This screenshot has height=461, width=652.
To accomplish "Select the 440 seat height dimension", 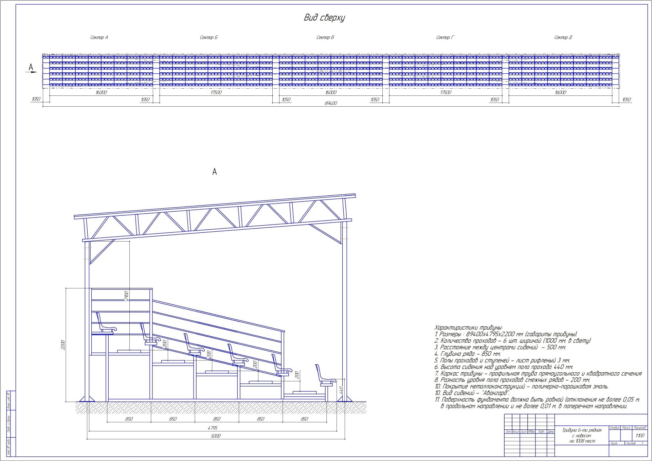I will click(342, 390).
